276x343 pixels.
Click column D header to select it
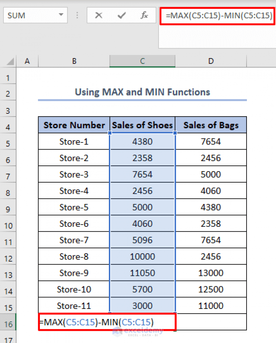point(211,61)
